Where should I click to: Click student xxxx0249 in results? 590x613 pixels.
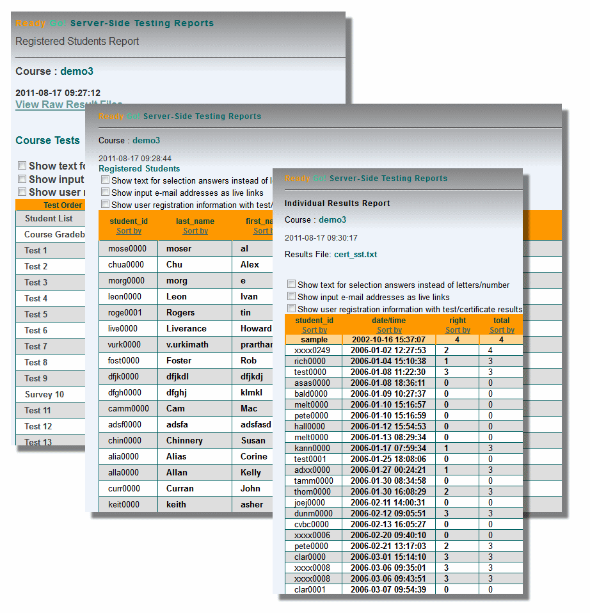[312, 350]
